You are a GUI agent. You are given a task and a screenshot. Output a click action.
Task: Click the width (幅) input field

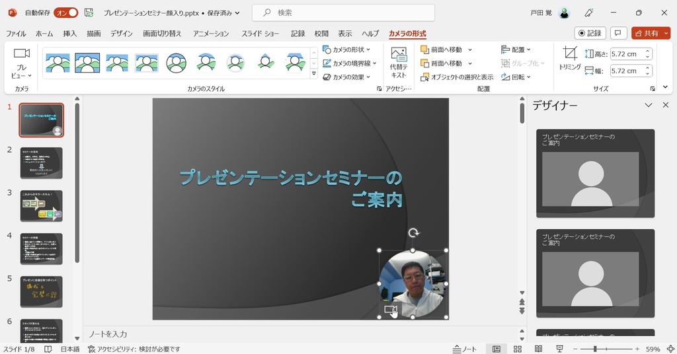pos(627,71)
